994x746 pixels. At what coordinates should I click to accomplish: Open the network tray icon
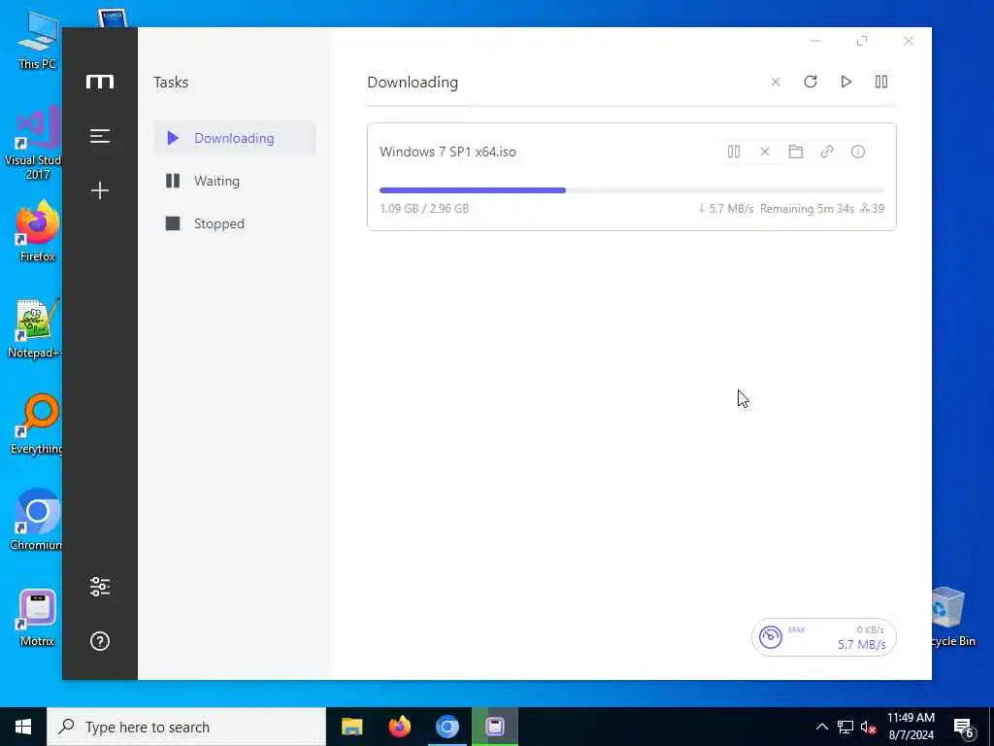[x=845, y=727]
